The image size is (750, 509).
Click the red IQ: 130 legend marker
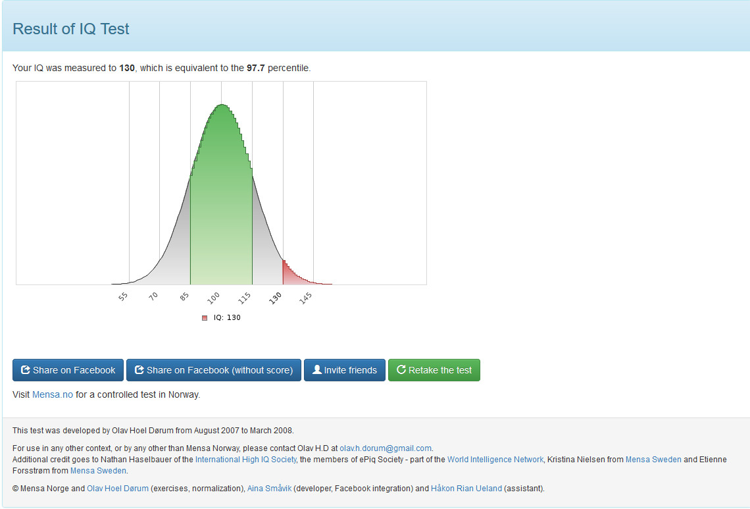point(204,317)
